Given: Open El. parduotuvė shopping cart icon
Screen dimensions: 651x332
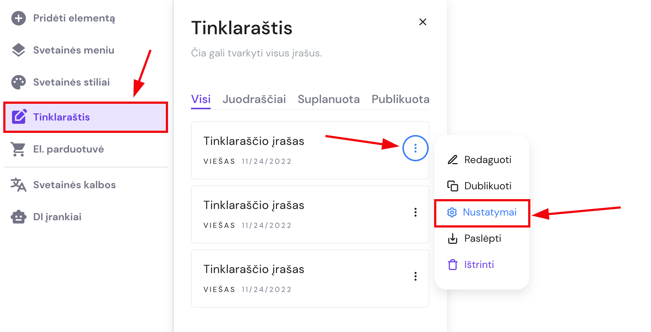Looking at the screenshot, I should [19, 149].
